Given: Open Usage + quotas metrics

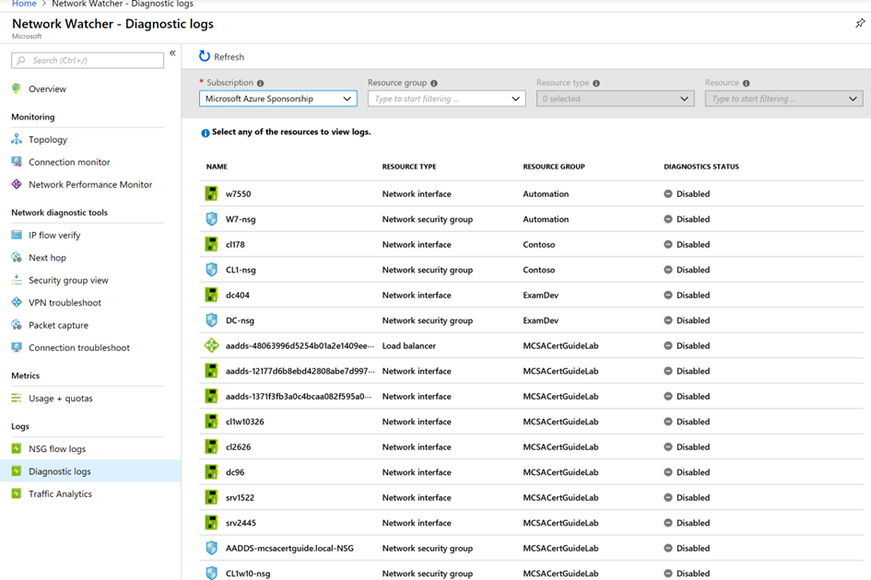Looking at the screenshot, I should pyautogui.click(x=61, y=398).
